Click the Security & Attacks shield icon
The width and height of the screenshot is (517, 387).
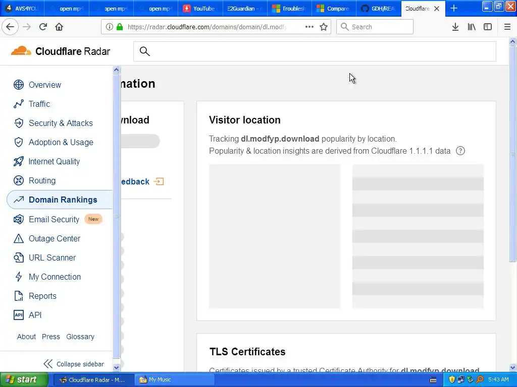coord(19,123)
